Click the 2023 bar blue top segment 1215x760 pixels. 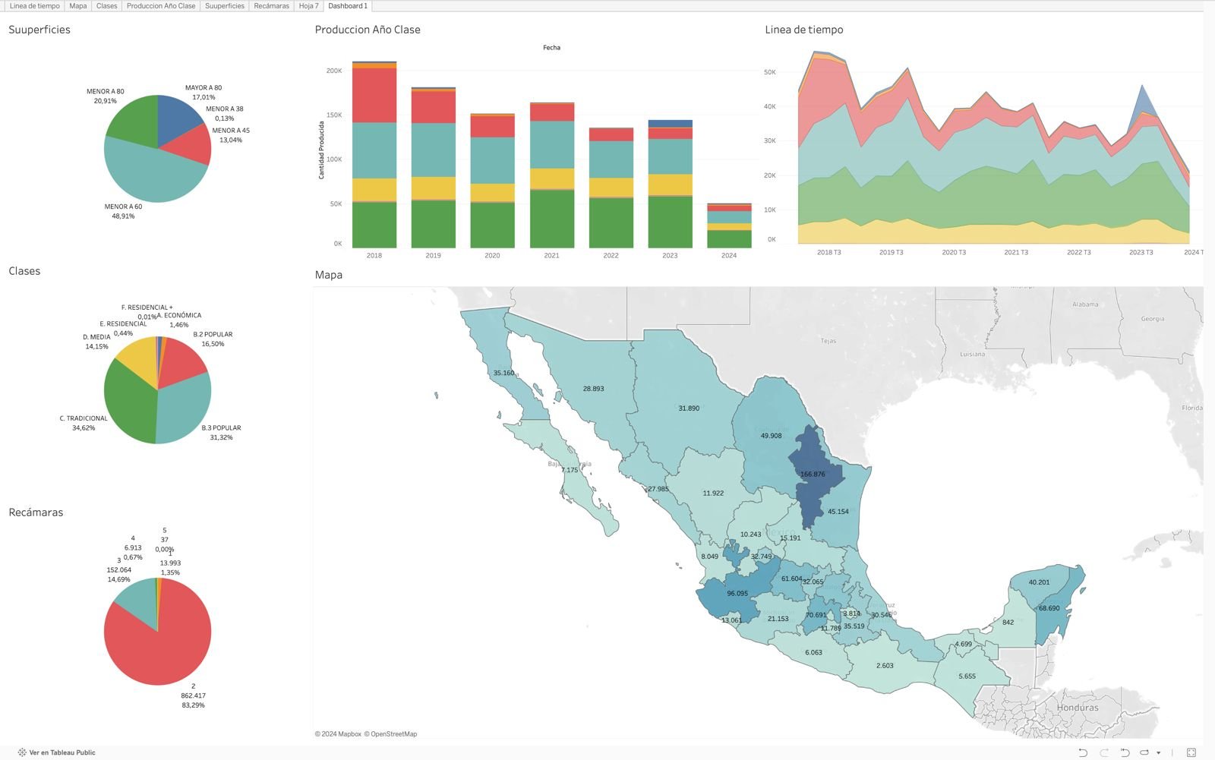(670, 124)
